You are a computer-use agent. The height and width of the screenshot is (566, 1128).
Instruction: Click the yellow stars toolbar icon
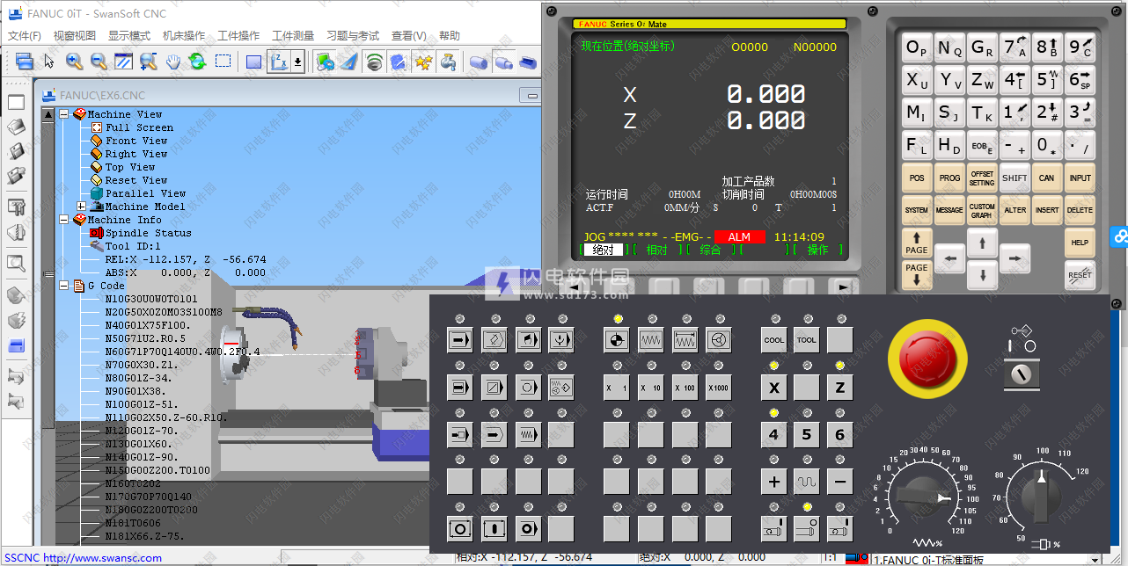point(424,62)
